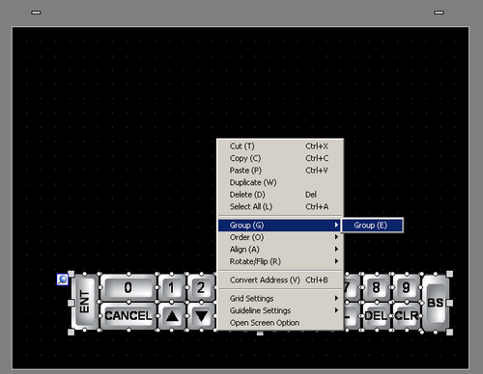483x374 pixels.
Task: Select the CANCEL keypad key
Action: click(128, 316)
